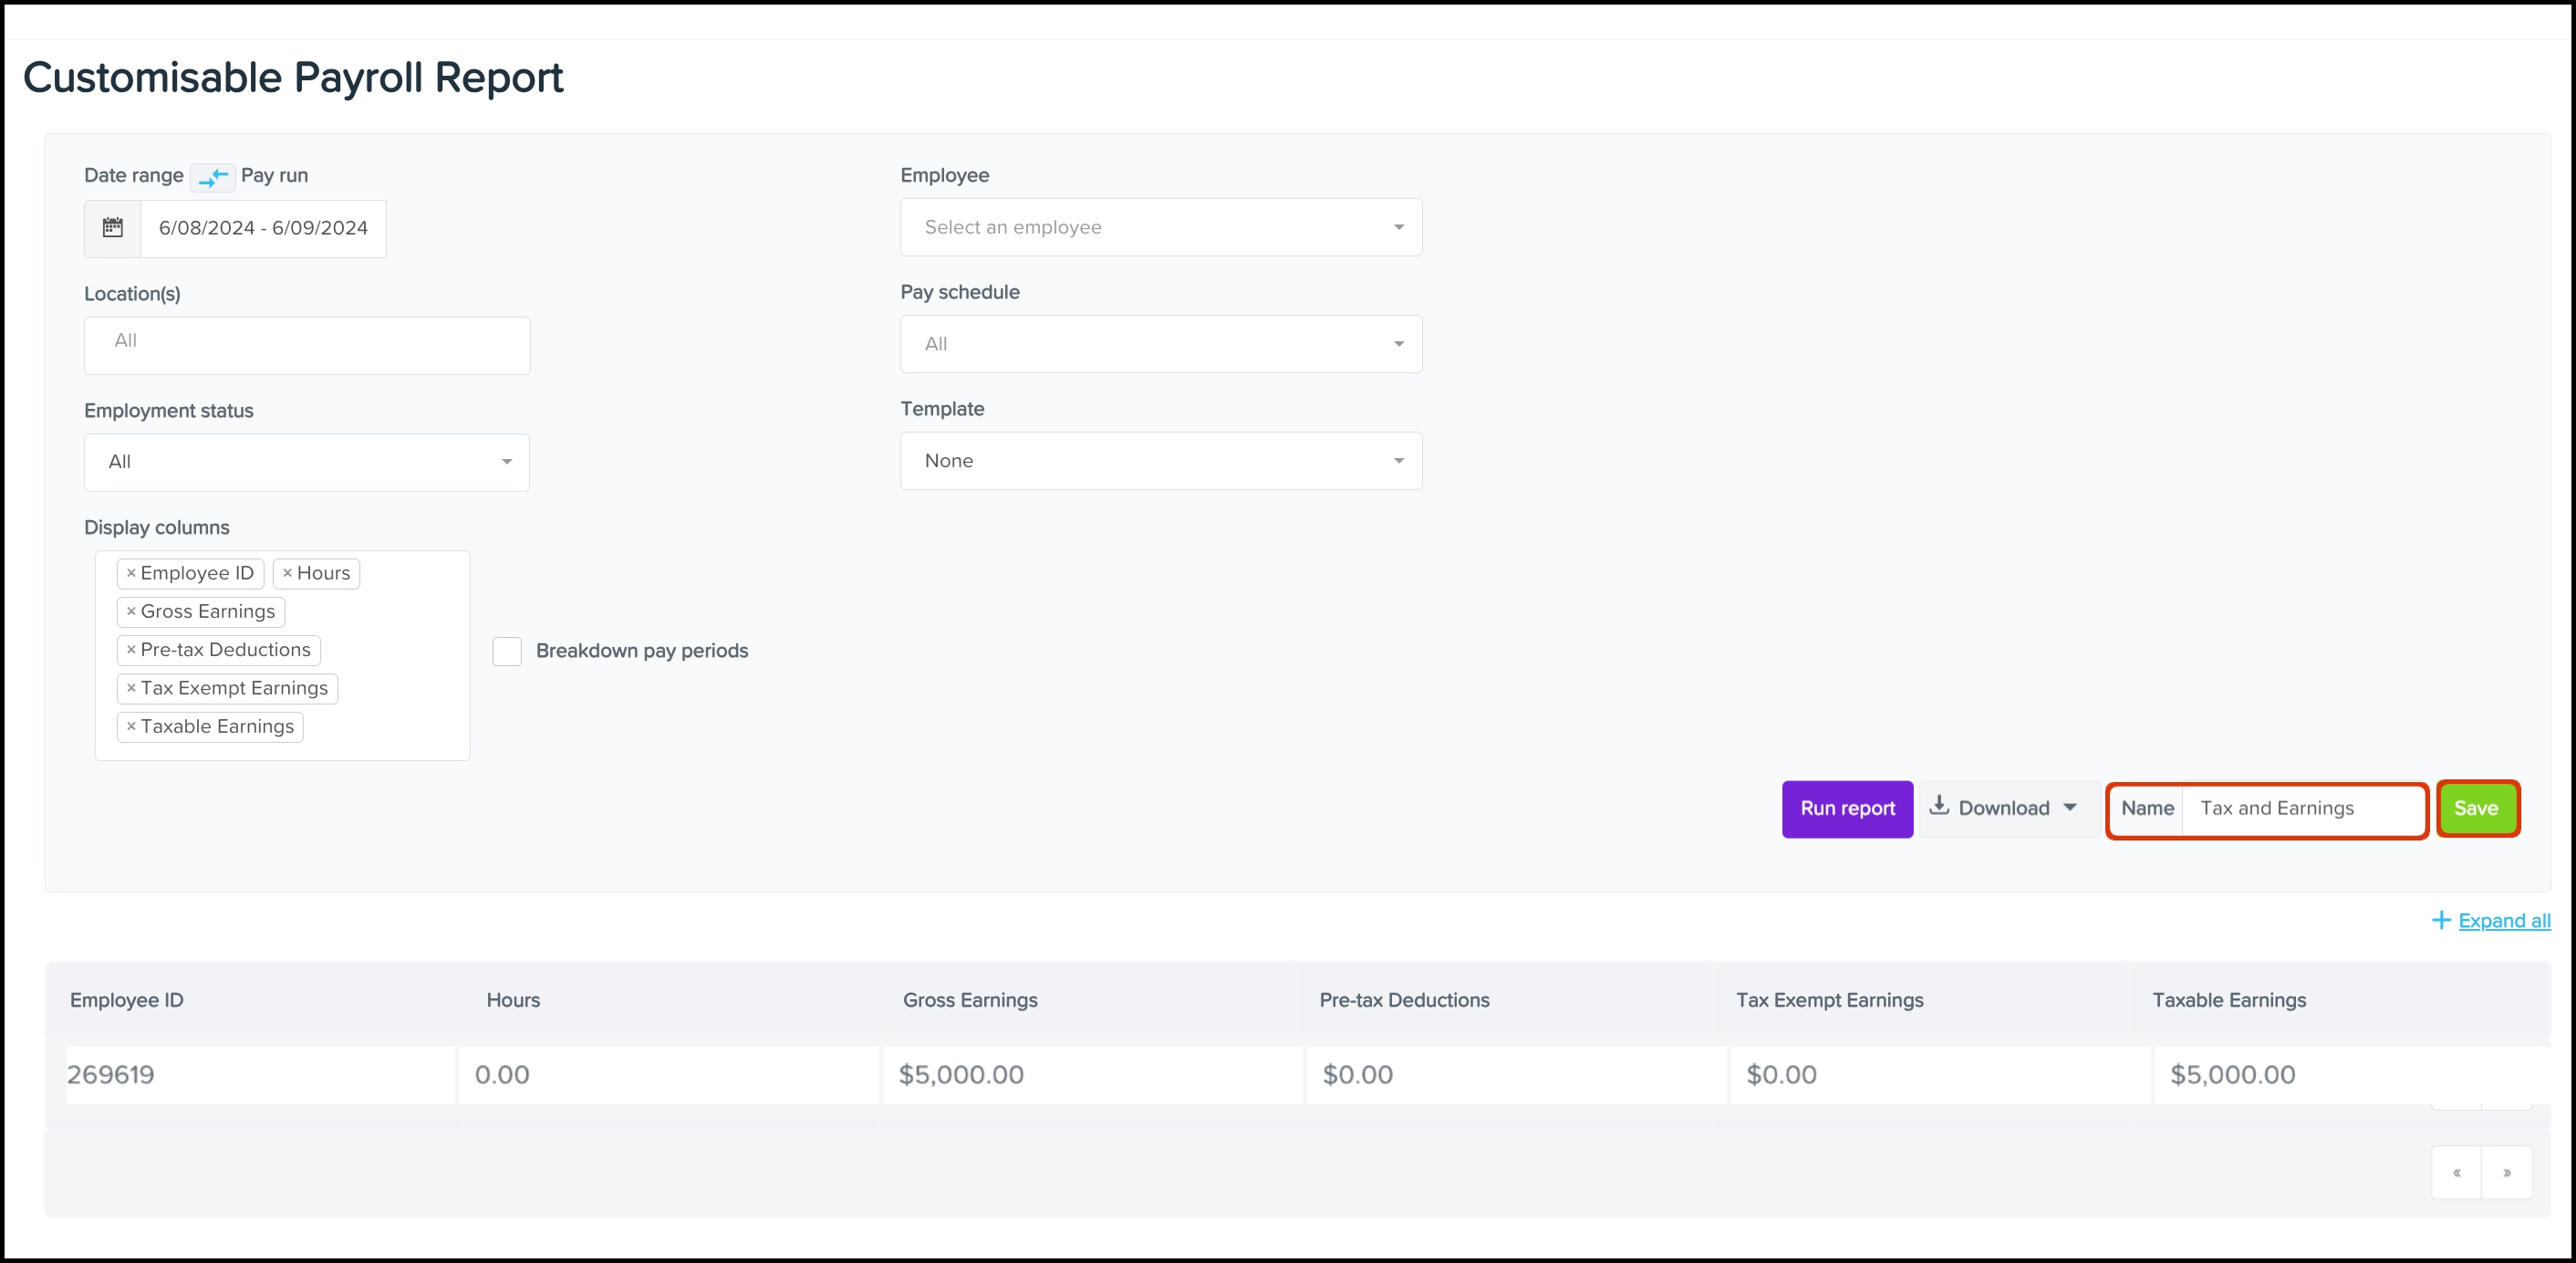Viewport: 2576px width, 1263px height.
Task: Click the Employee ID column header
Action: 127,1001
